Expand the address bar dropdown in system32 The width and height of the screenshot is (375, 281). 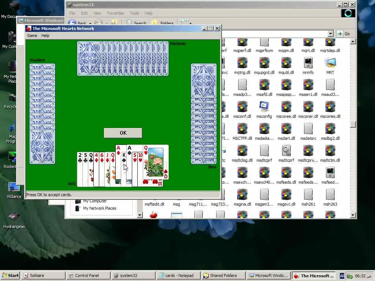pos(331,34)
